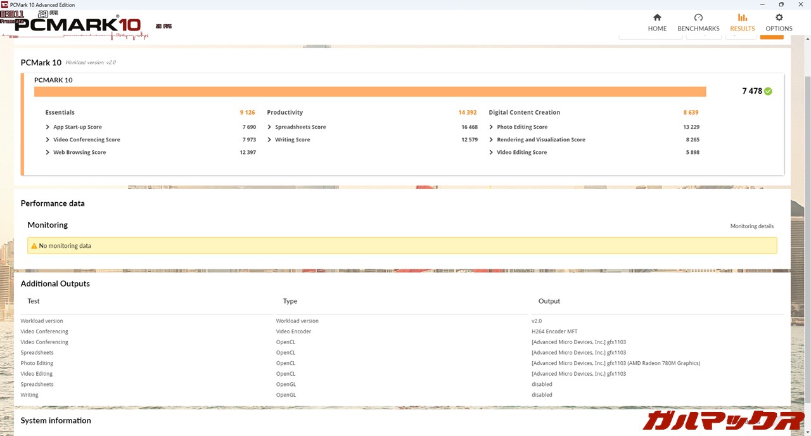Expand the Spreadsheets Score row
Screen dimensions: 811x436
point(269,127)
